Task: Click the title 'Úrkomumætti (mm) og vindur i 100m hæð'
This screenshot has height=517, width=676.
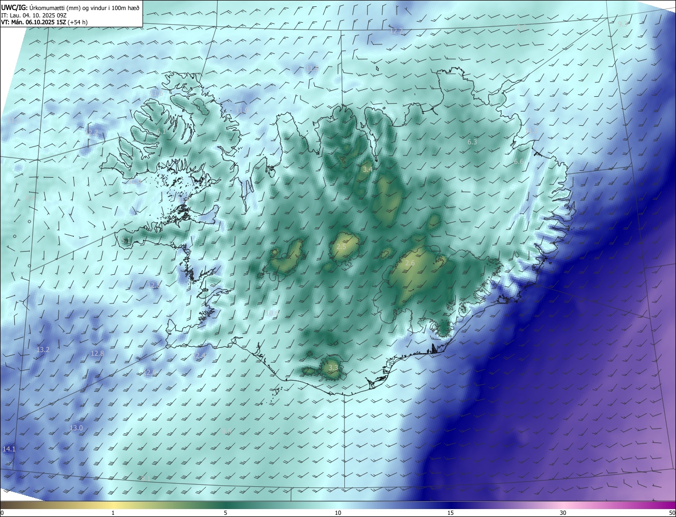Action: tap(84, 7)
